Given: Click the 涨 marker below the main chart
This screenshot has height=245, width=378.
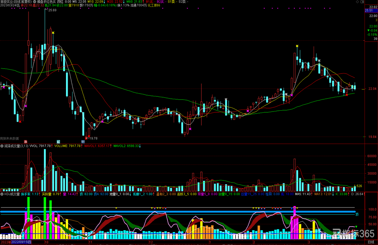Looking at the screenshot, I should coord(26,142).
